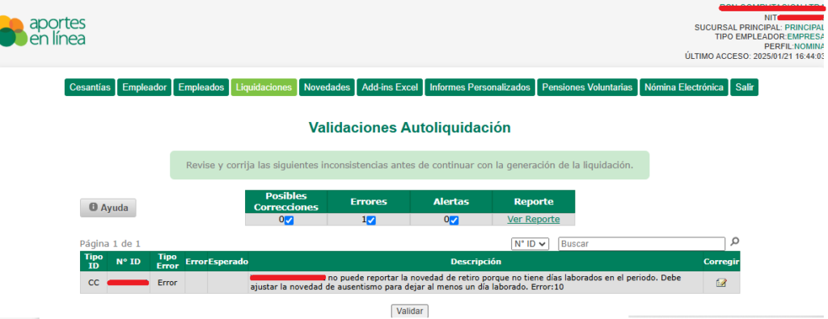Screen dimensions: 828x319
Task: Click the Página 1 de 1 text
Action: pos(110,244)
